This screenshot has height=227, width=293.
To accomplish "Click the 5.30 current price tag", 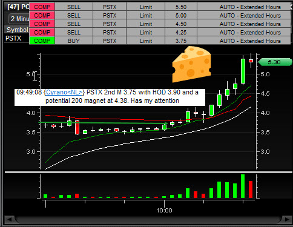I will pos(275,62).
